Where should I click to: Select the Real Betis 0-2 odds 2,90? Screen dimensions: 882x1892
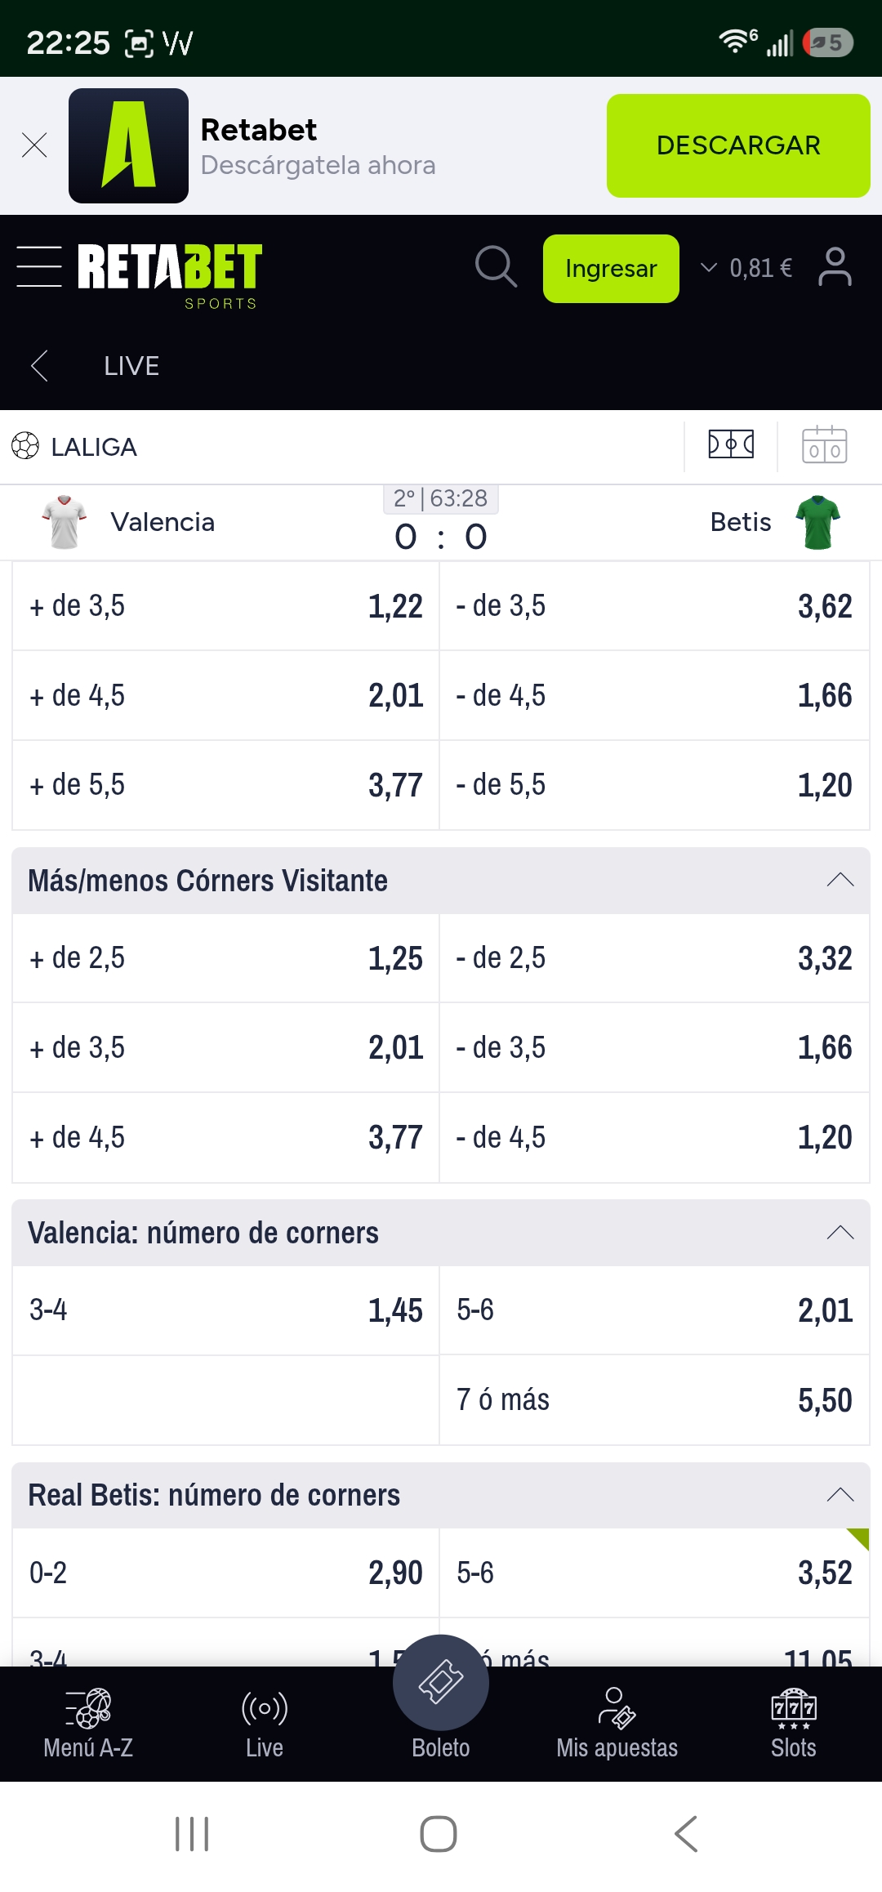tap(226, 1573)
